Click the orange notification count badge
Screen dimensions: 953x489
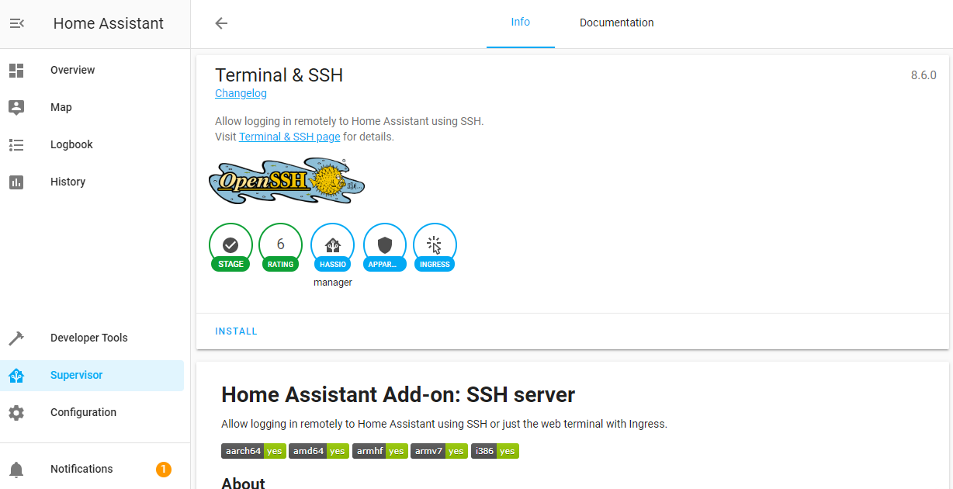point(164,469)
